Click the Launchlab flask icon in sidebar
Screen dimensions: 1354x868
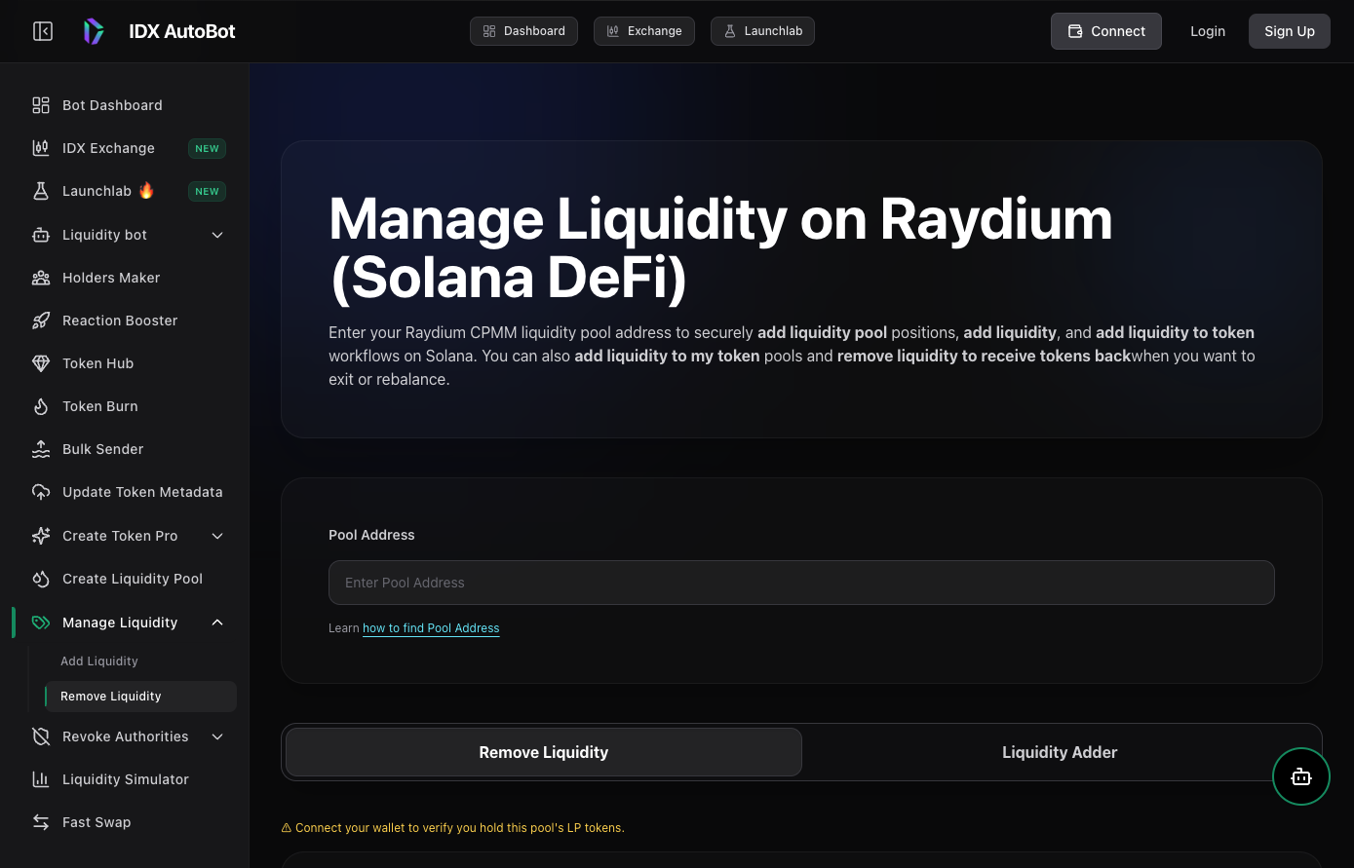pyautogui.click(x=41, y=191)
